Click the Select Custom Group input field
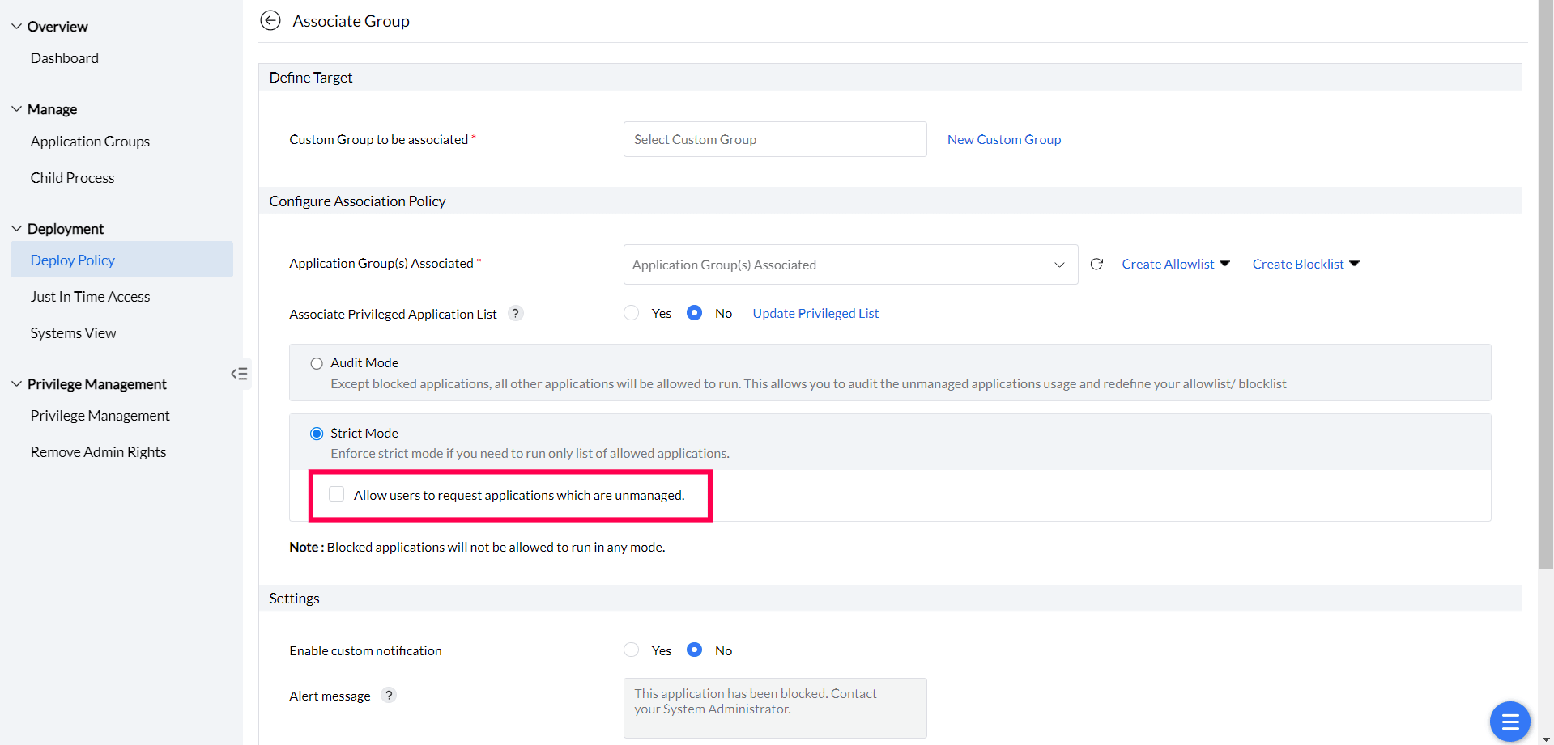The height and width of the screenshot is (745, 1554). point(775,139)
